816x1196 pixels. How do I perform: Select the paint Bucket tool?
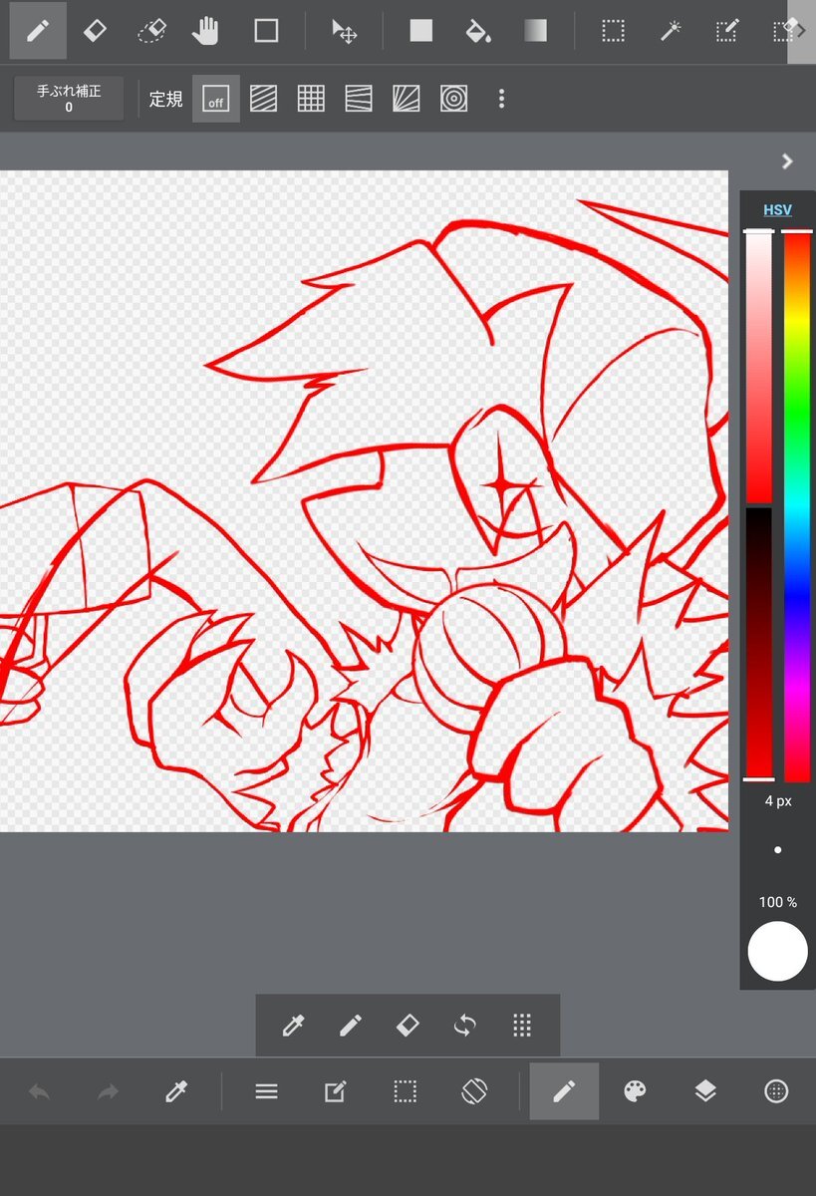478,31
